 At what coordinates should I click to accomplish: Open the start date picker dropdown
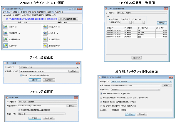[x=130, y=22]
